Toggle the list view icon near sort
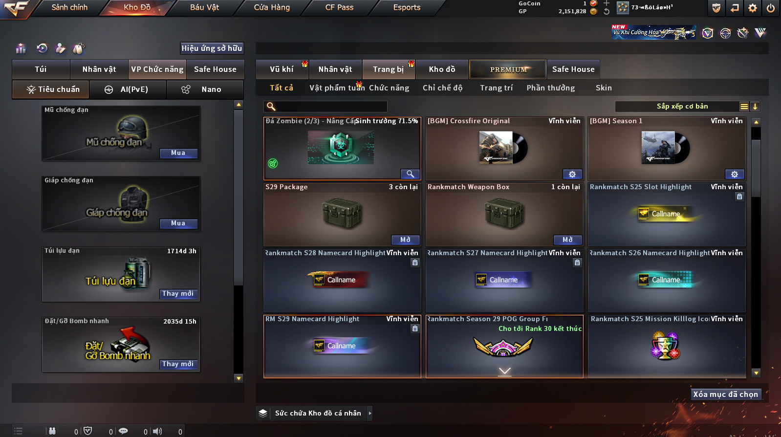 point(744,107)
